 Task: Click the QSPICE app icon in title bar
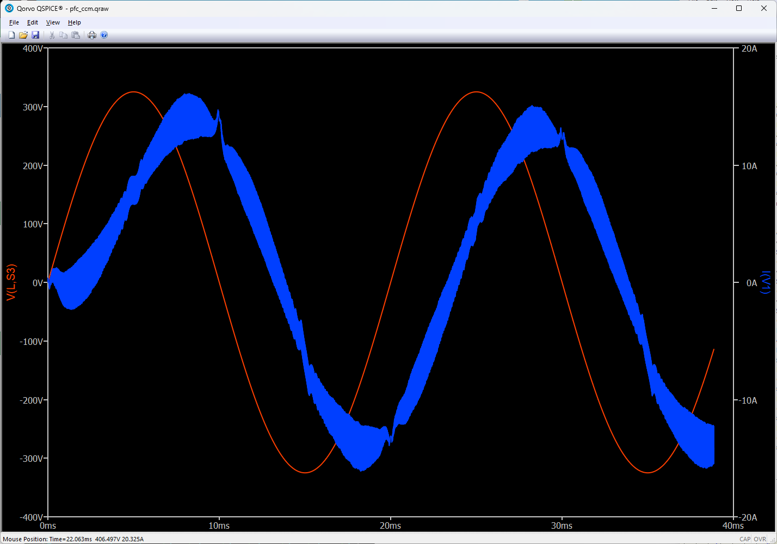coord(9,8)
